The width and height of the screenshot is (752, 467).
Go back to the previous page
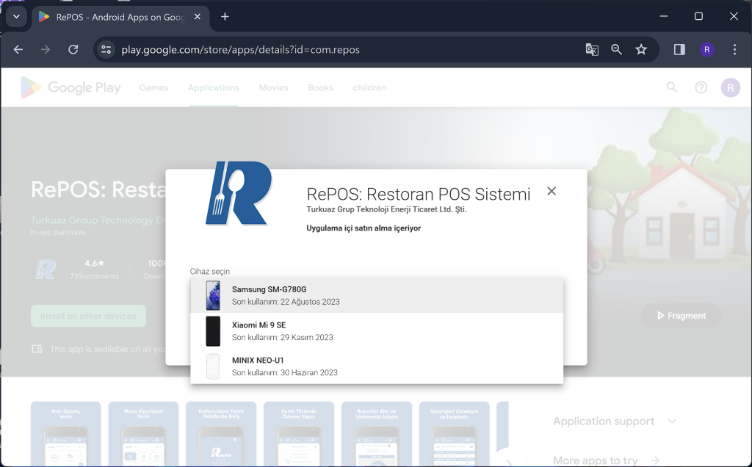pyautogui.click(x=18, y=49)
